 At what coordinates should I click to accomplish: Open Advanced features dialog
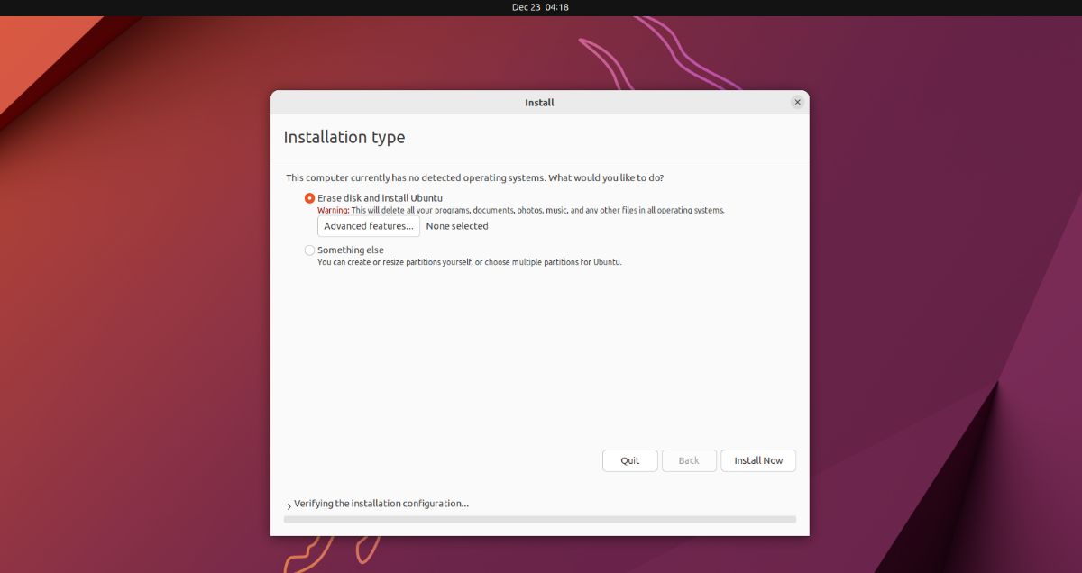[369, 226]
